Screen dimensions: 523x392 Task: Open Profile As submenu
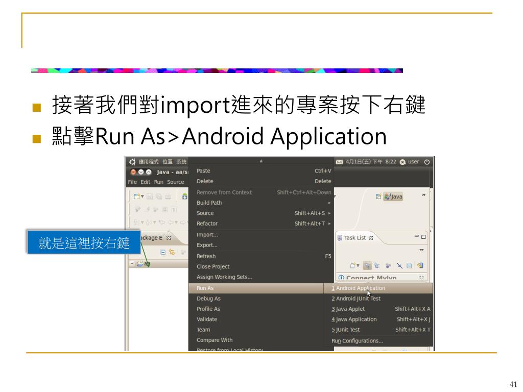256,309
